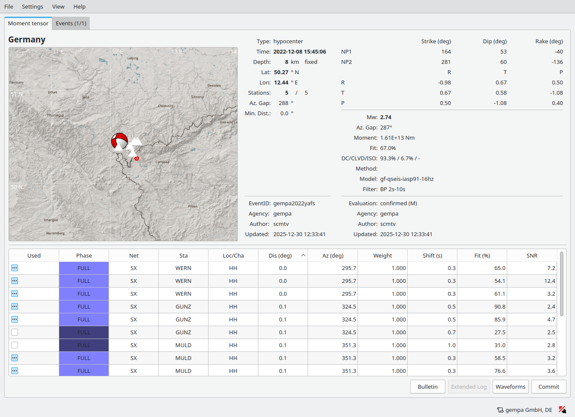
Task: Sort the table by SNR column header
Action: point(532,255)
